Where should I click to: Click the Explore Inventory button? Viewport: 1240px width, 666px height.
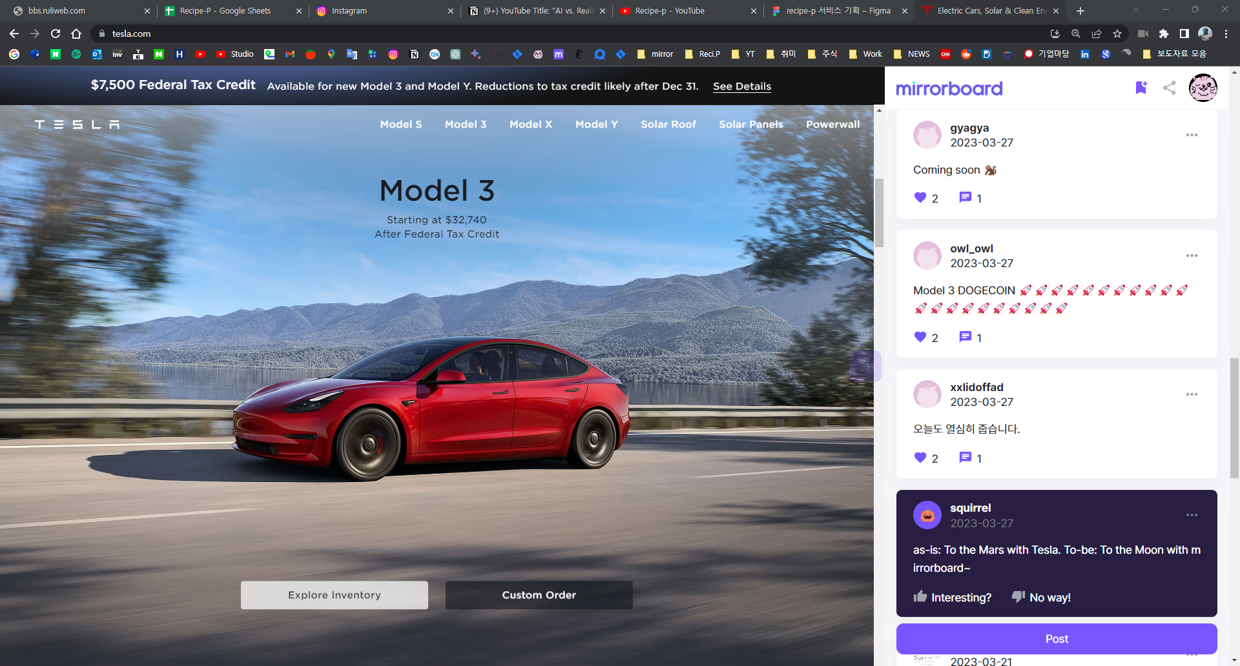click(x=335, y=595)
